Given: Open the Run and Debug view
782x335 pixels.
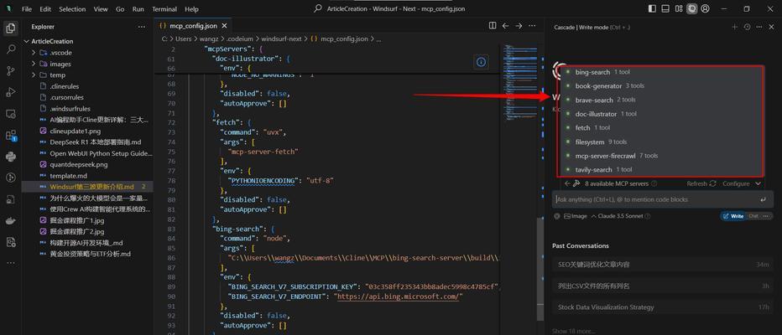Looking at the screenshot, I should pyautogui.click(x=10, y=92).
